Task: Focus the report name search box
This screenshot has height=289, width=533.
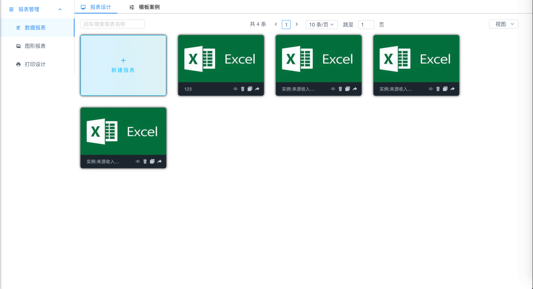Action: (x=113, y=24)
